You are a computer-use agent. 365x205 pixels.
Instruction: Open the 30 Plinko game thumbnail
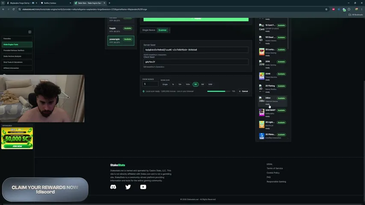click(261, 136)
